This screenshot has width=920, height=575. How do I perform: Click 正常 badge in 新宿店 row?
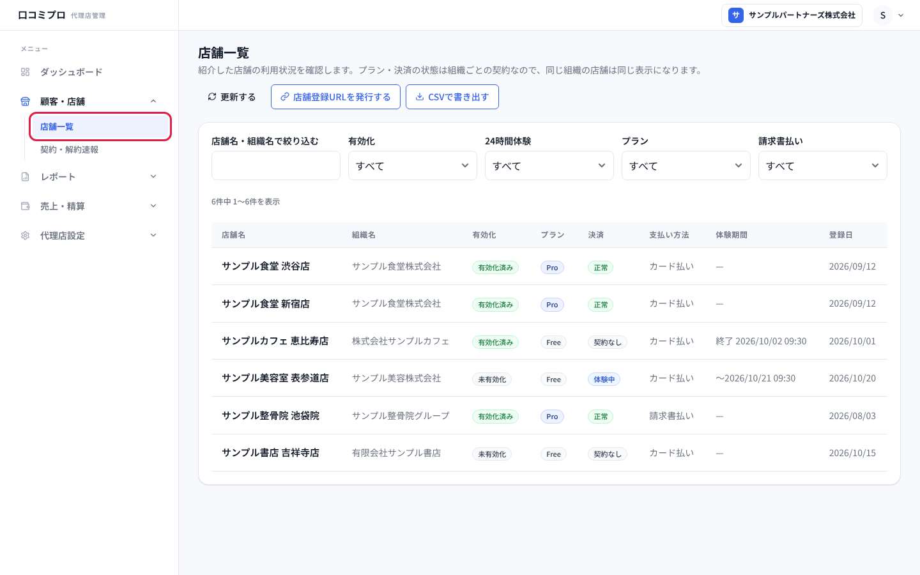[601, 305]
